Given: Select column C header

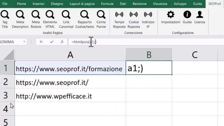Looking at the screenshot, I should pos(195,55).
